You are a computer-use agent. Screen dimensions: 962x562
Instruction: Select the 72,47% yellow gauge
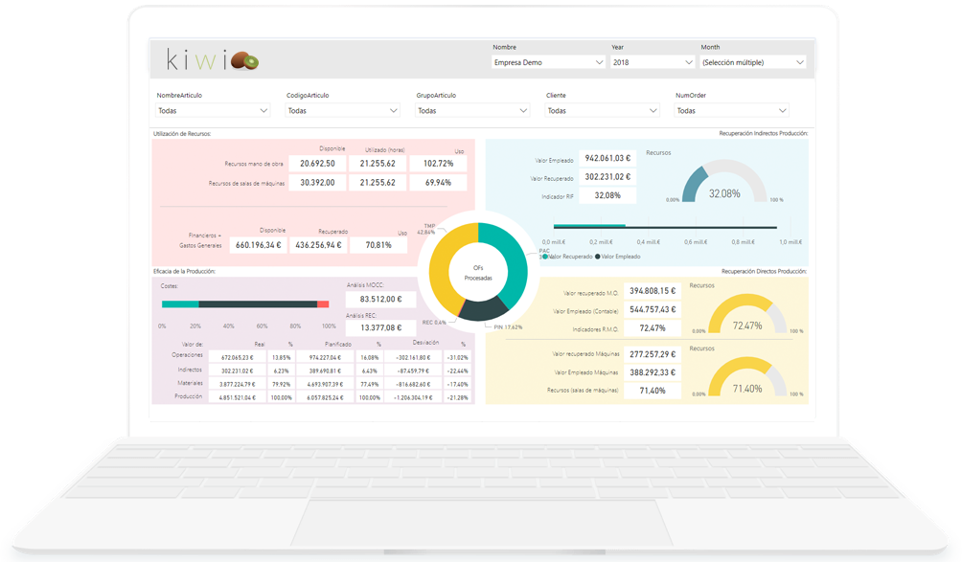tap(747, 314)
